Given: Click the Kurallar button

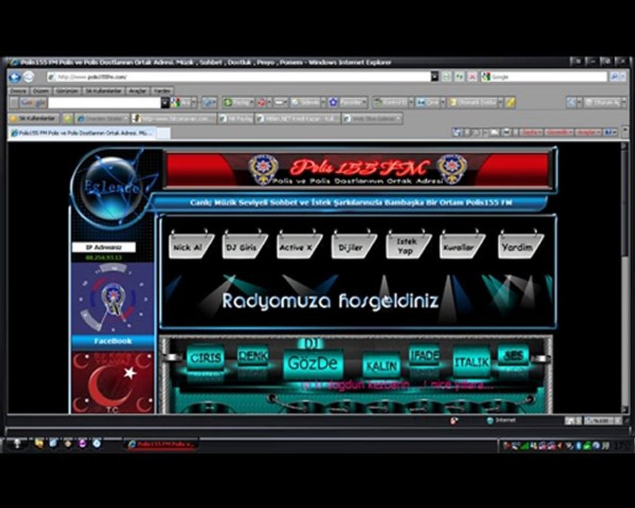Looking at the screenshot, I should coord(462,245).
